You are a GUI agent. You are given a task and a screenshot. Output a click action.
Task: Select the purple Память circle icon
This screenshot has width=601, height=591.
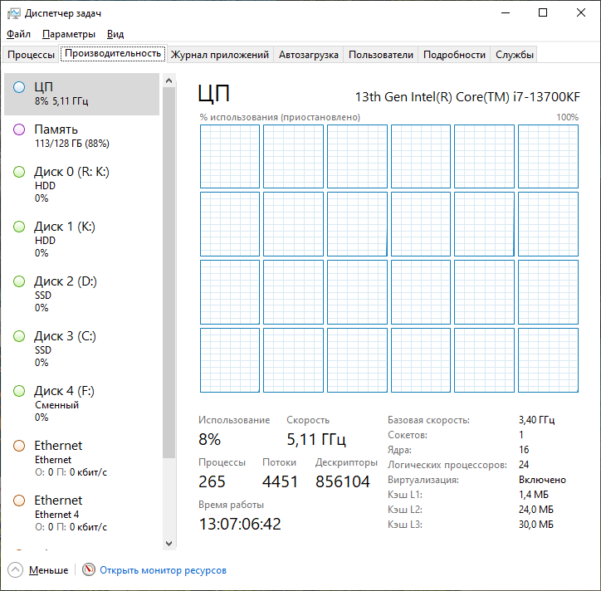click(19, 129)
